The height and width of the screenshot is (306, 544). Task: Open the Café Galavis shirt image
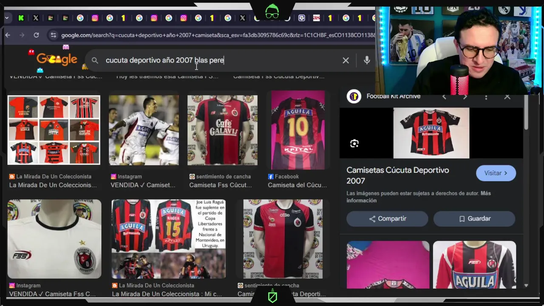coord(222,130)
